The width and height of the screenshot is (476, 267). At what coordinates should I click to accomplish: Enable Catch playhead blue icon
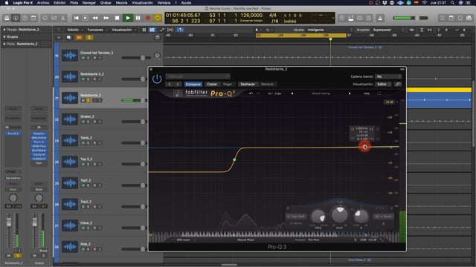pos(180,30)
